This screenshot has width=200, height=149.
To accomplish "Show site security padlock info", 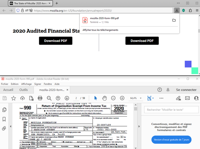I will [x=22, y=10].
